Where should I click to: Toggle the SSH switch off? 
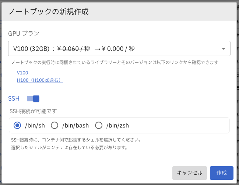(x=33, y=98)
